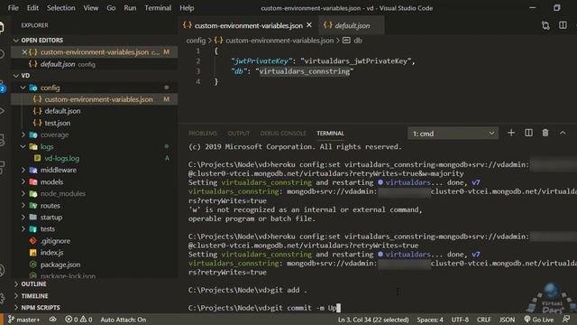Start Go Live server from status bar
Image resolution: width=577 pixels, height=325 pixels.
point(539,320)
